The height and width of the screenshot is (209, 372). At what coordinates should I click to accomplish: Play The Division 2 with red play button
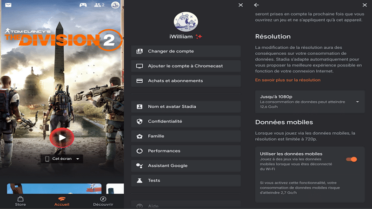tap(62, 137)
